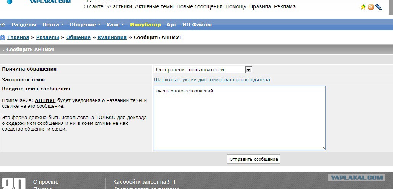Open О проекте in the footer
The height and width of the screenshot is (189, 393).
[46, 182]
